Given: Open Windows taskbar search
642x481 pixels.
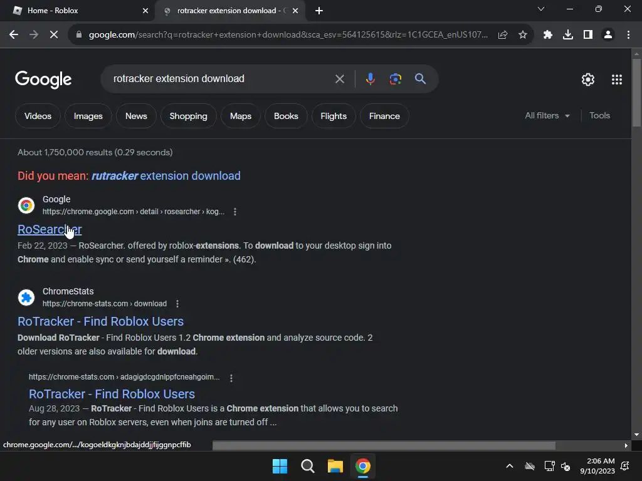Looking at the screenshot, I should tap(307, 466).
